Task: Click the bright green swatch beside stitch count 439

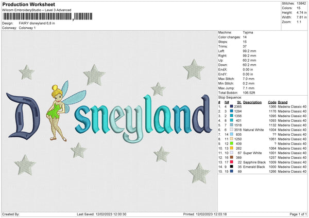Action: point(231,143)
